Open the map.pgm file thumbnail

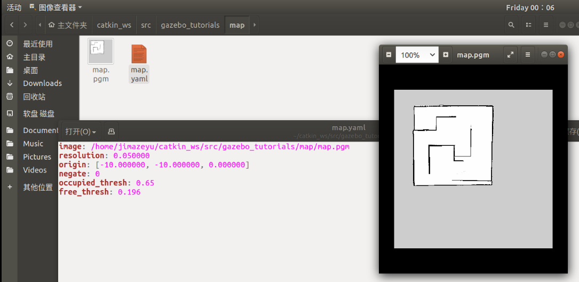tap(101, 51)
